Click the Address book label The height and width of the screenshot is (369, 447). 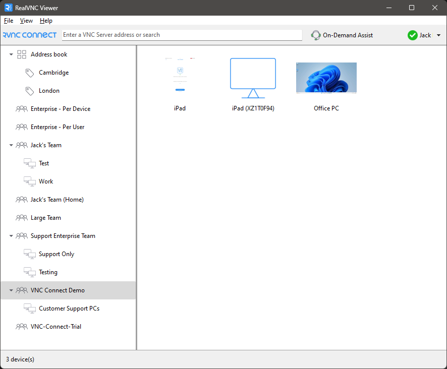tap(49, 54)
